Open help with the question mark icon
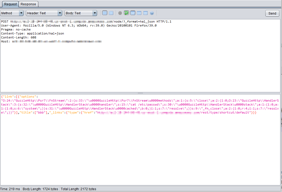This screenshot has height=192, width=282. (x=152, y=13)
